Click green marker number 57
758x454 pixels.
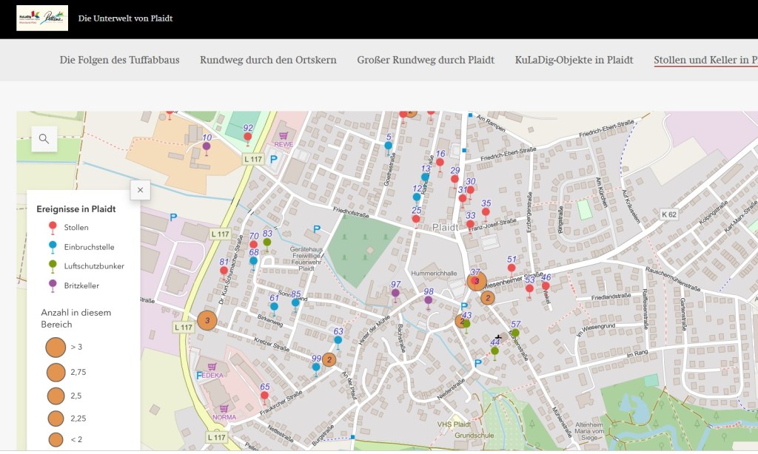click(x=515, y=333)
